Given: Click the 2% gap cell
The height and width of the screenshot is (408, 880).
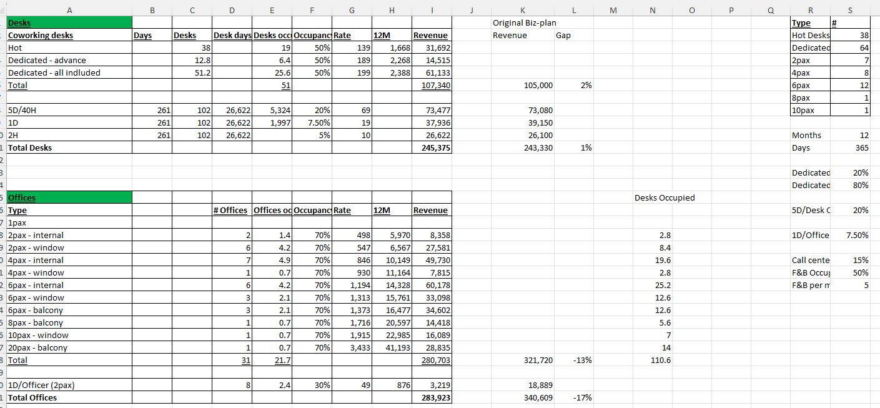Looking at the screenshot, I should tap(575, 85).
